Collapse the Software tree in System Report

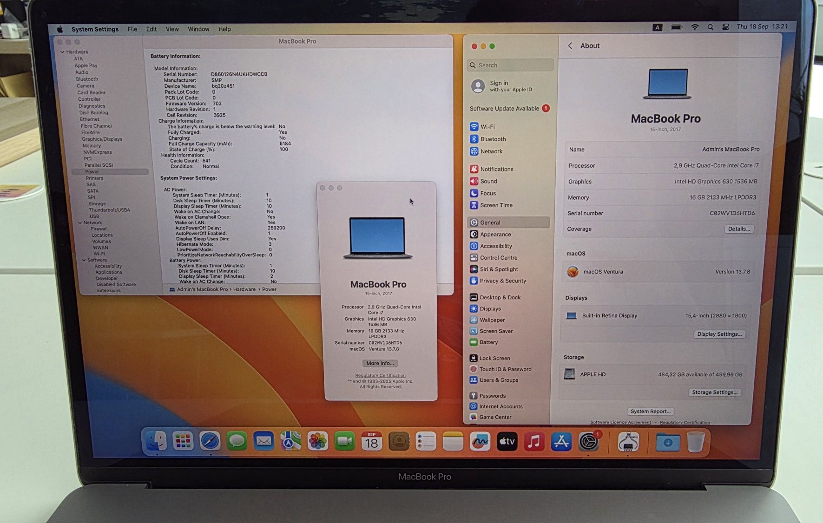coord(84,260)
